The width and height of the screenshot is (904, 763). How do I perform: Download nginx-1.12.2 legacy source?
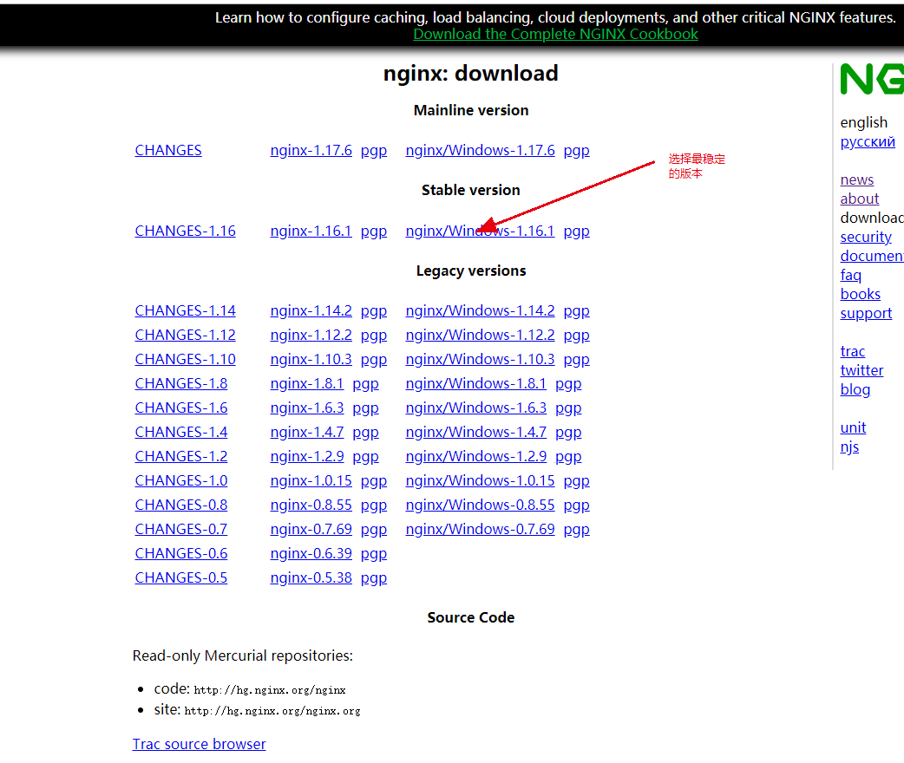tap(311, 335)
